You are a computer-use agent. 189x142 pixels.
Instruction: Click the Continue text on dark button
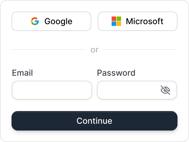point(94,121)
